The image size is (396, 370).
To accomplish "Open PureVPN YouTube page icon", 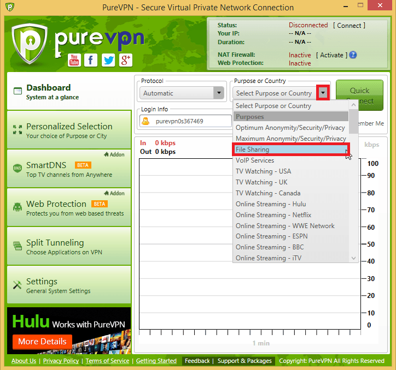I will point(74,60).
